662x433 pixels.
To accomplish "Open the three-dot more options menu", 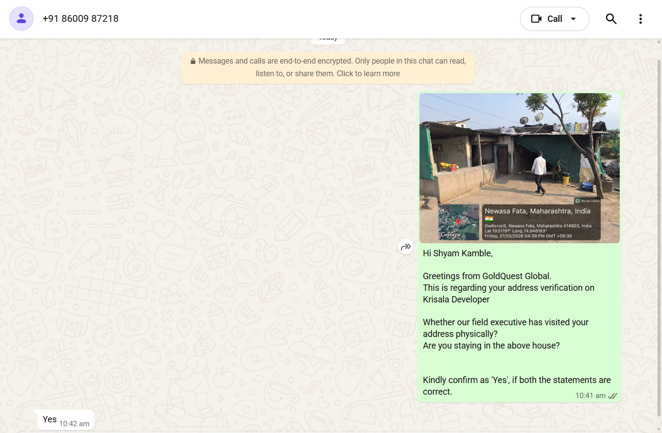I will click(x=640, y=19).
